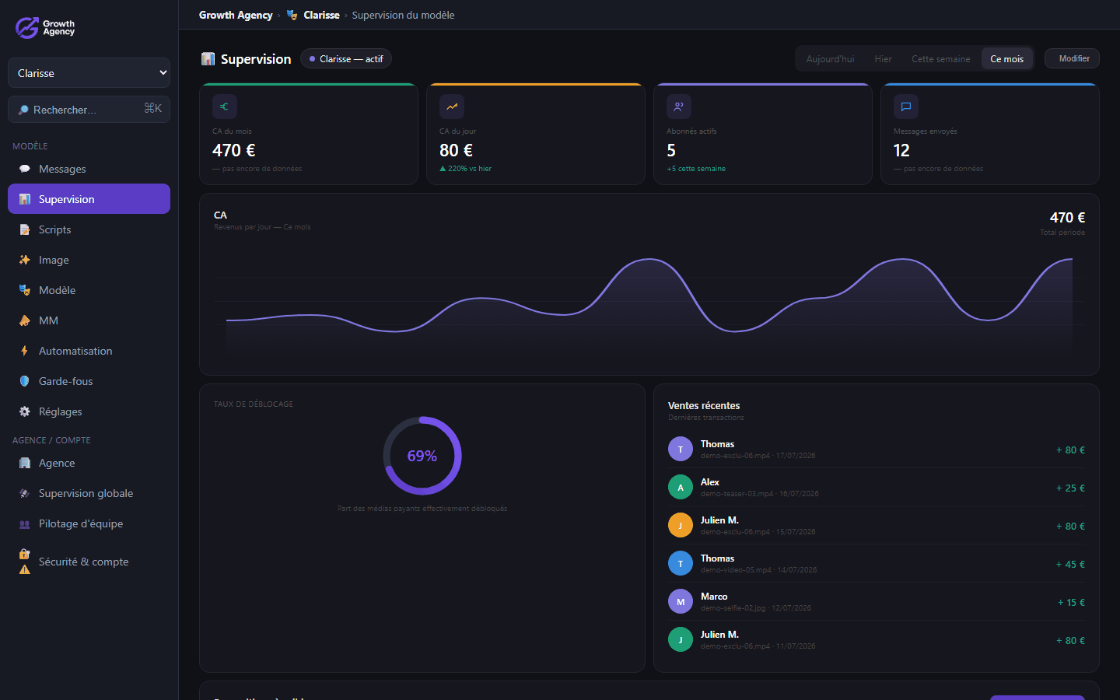Select the Hier period tab
Viewport: 1120px width, 700px height.
click(883, 59)
